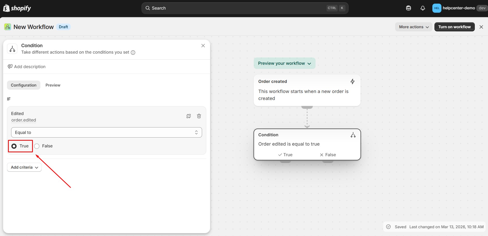Click the info icon next to condition description

pos(133,52)
